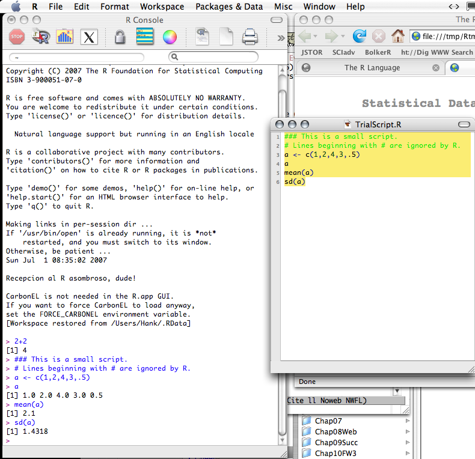Image resolution: width=475 pixels, height=459 pixels.
Task: Click the help search field in R Console
Action: coord(213,56)
